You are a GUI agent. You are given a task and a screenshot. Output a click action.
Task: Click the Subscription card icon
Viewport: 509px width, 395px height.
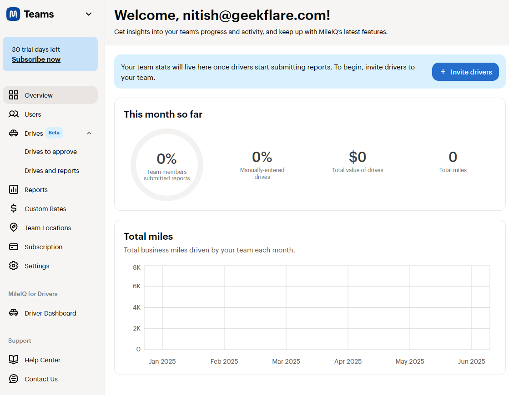[x=14, y=247]
